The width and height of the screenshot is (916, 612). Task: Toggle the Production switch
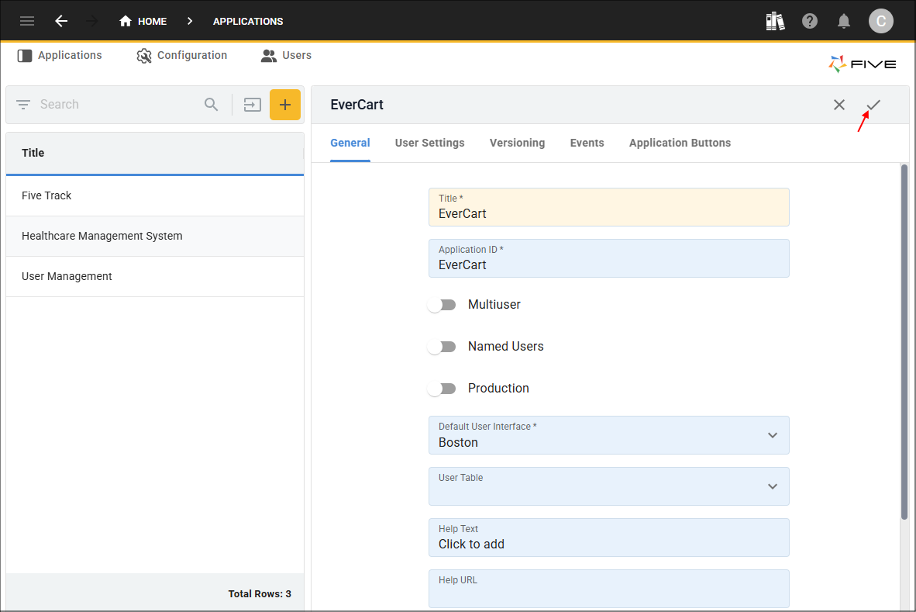point(442,389)
